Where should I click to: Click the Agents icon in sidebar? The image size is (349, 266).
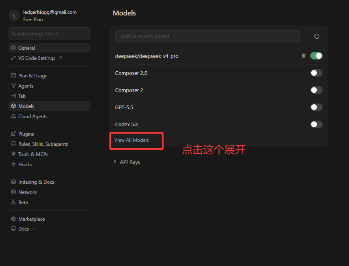[13, 86]
